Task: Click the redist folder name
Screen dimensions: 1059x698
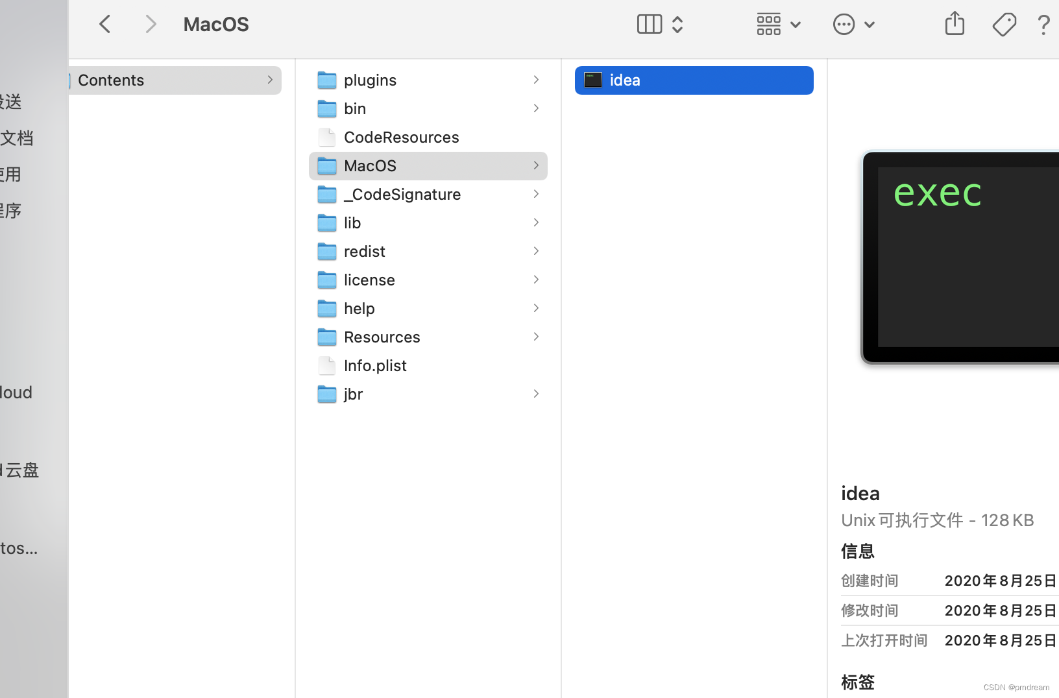Action: tap(365, 251)
